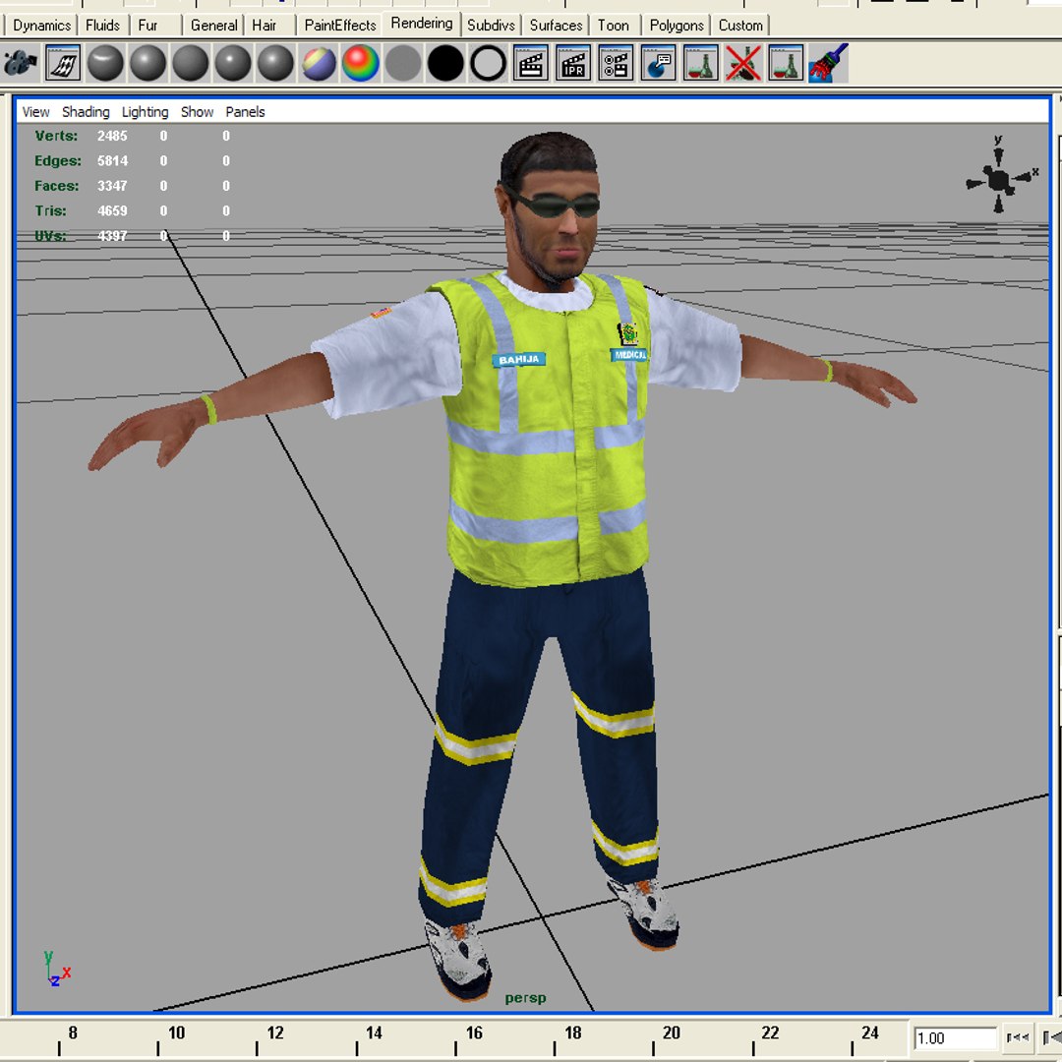1062x1062 pixels.
Task: Open the Lighting panel menu
Action: 145,112
